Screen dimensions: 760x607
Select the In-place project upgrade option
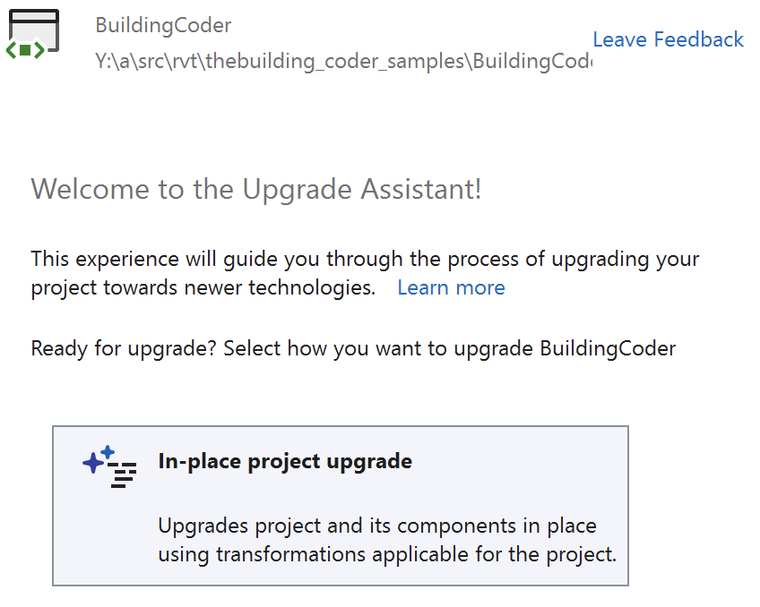[x=339, y=504]
